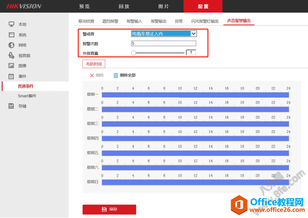The width and height of the screenshot is (308, 218).
Task: Switch to the 报警输入 tab
Action: [x=135, y=21]
